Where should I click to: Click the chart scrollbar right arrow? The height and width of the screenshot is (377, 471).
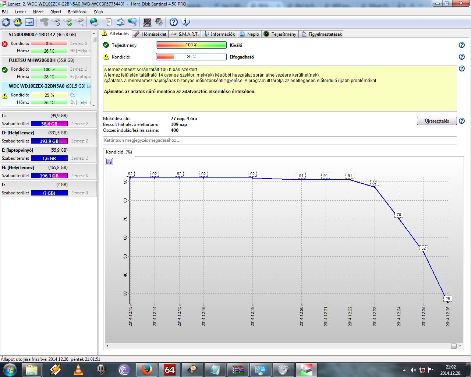(x=460, y=346)
